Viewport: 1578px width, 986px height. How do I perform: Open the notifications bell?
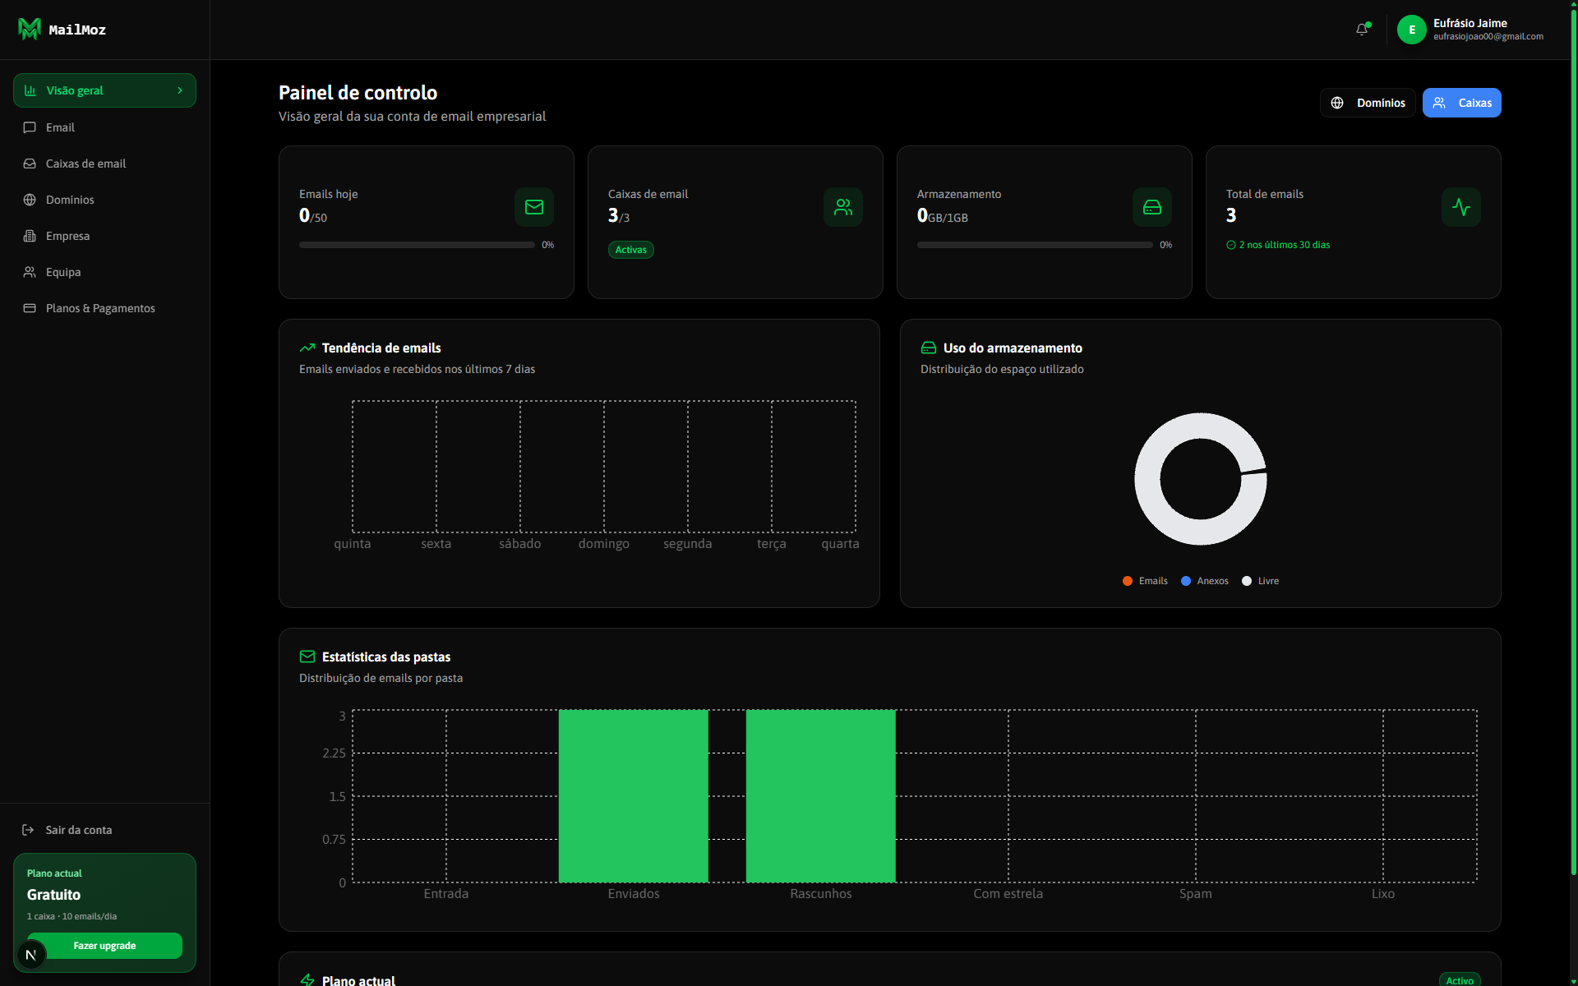point(1362,30)
